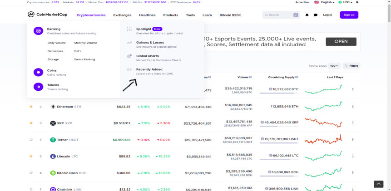The image size is (391, 191).
Task: Click the Sign up button
Action: [349, 15]
